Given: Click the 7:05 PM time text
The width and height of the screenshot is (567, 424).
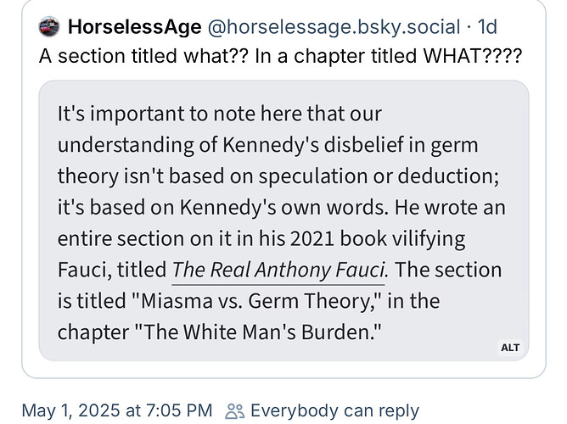Looking at the screenshot, I should pyautogui.click(x=179, y=410).
